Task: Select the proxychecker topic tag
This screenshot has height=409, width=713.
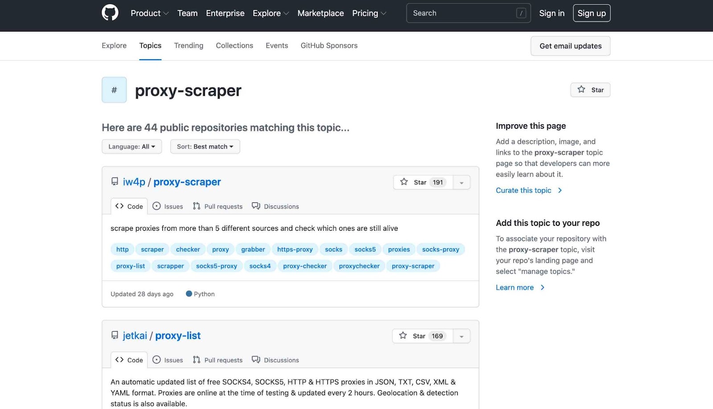Action: [359, 266]
